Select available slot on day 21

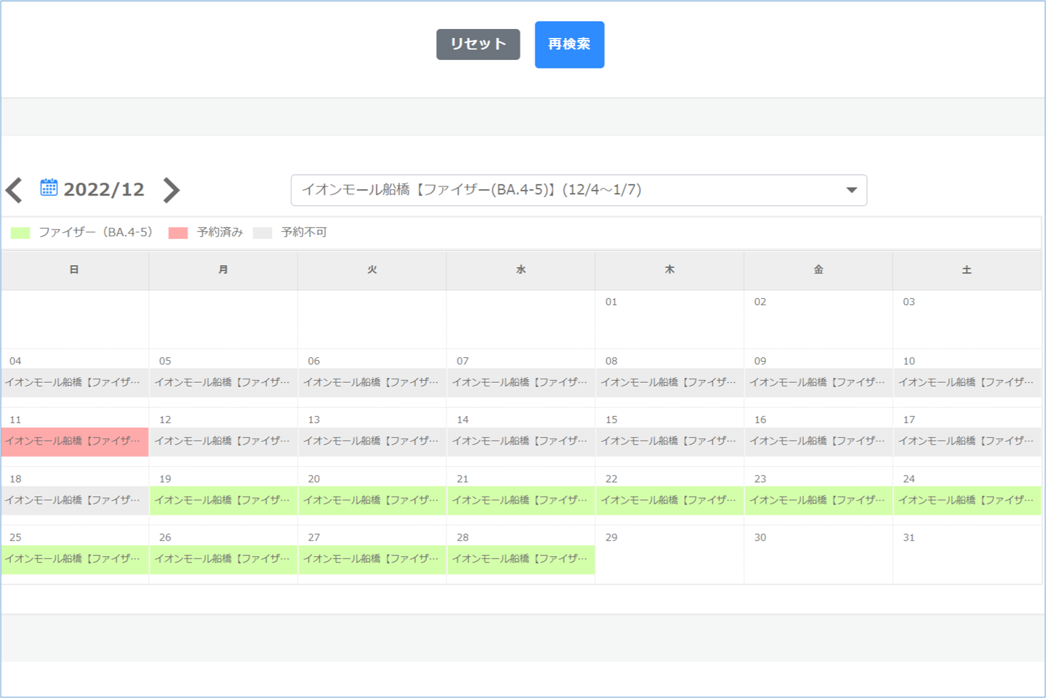coord(521,501)
